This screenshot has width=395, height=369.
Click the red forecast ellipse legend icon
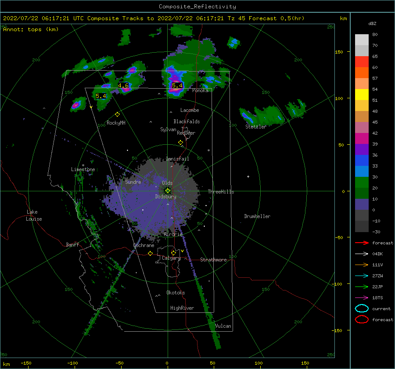362,319
